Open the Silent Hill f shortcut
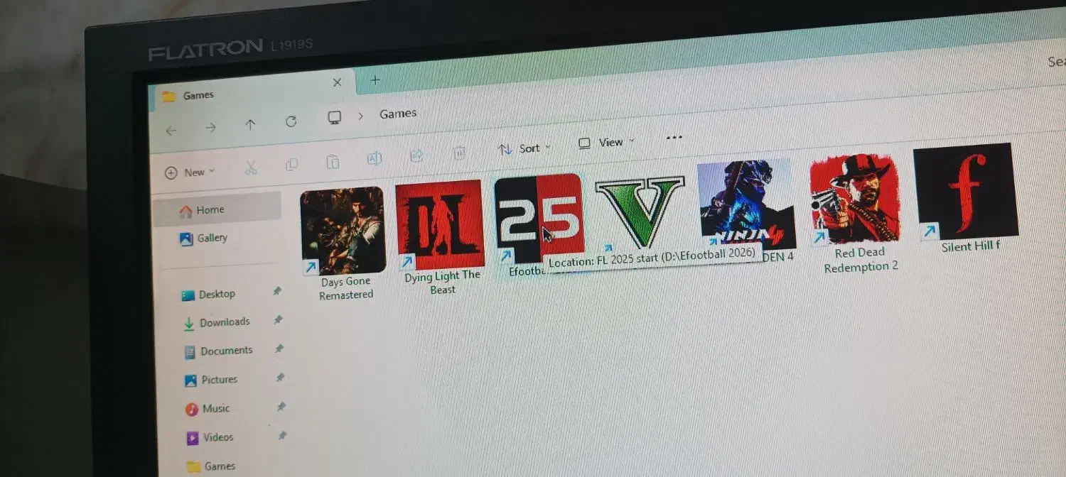This screenshot has width=1066, height=477. click(x=966, y=192)
